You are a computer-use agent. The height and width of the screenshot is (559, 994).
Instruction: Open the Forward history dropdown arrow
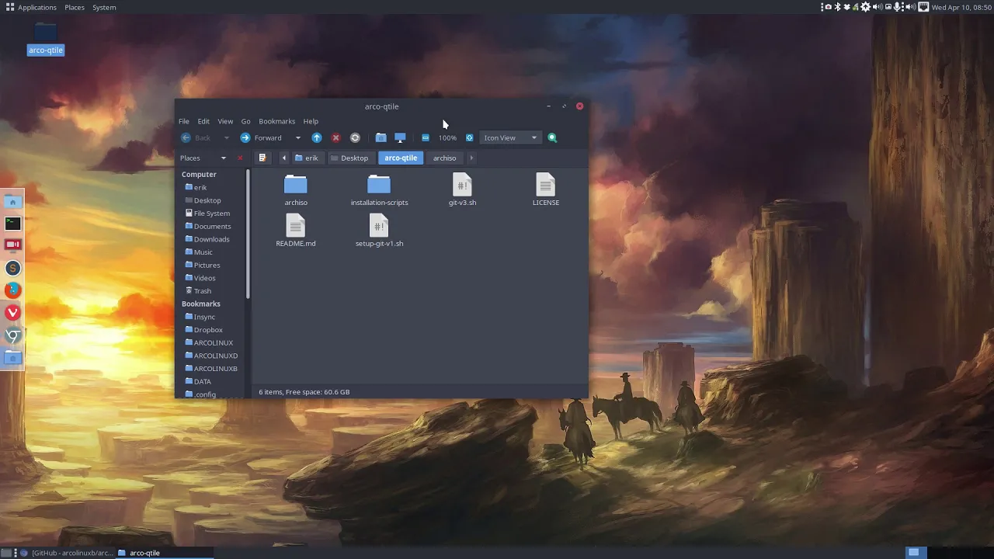297,137
